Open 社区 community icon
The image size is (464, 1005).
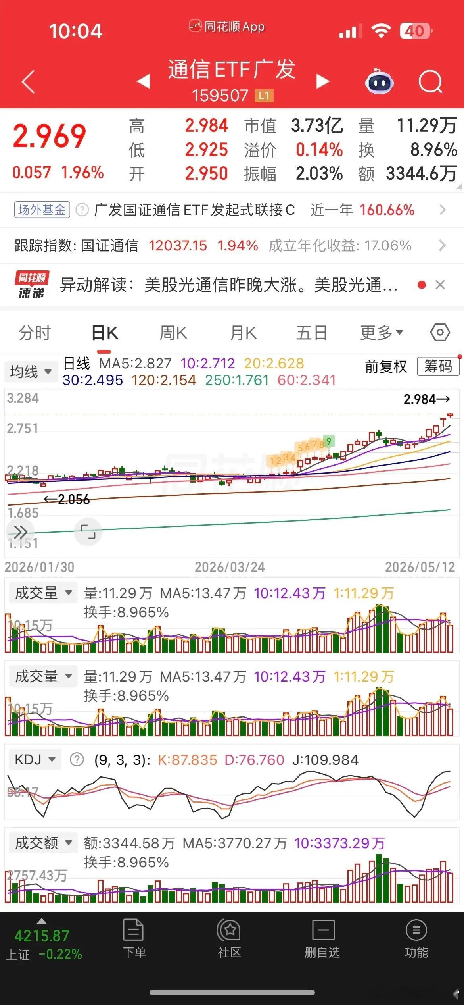[229, 938]
